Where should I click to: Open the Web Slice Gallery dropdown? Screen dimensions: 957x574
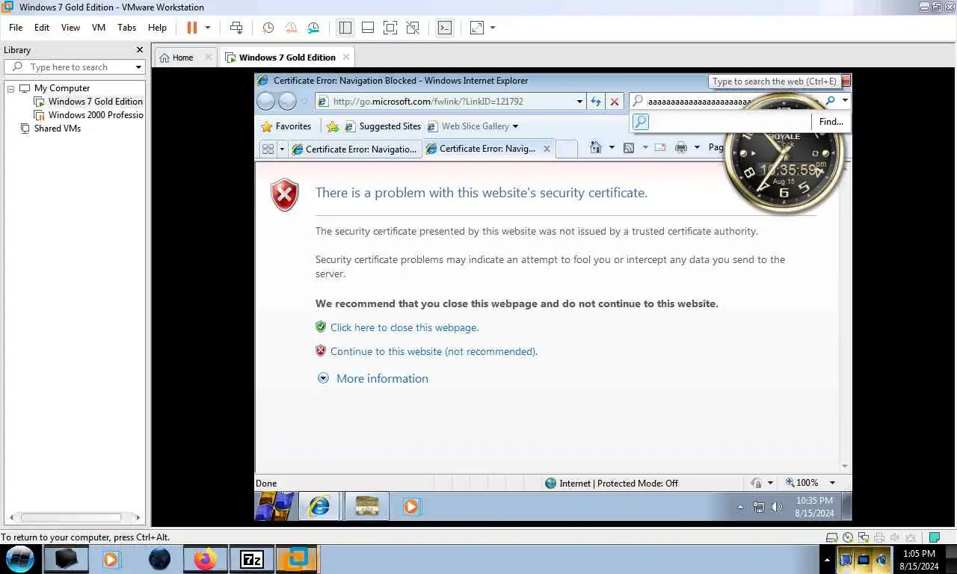pos(473,126)
